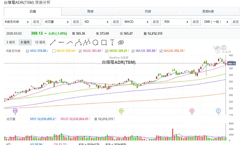
Task: Switch to the 周線 tab
Action: coord(90,11)
